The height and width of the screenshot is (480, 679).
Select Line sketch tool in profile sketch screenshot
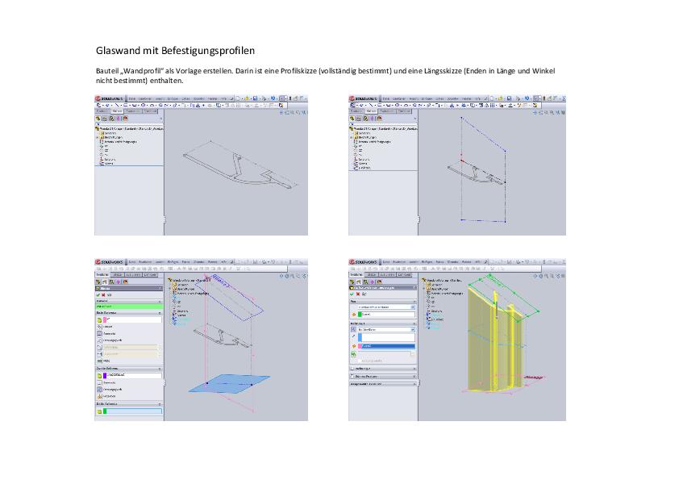coord(117,105)
